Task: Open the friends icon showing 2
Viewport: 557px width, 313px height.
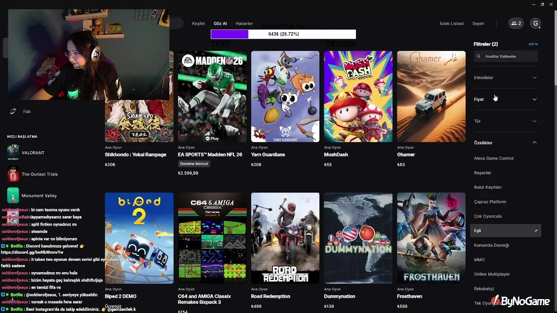Action: coord(516,23)
